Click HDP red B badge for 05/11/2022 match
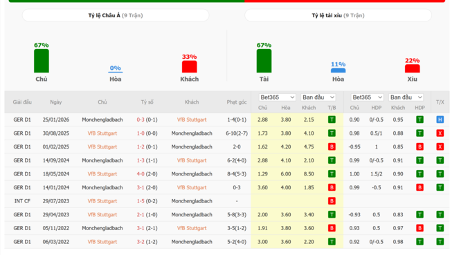Viewport: 450px width, 255px height. tap(420, 228)
